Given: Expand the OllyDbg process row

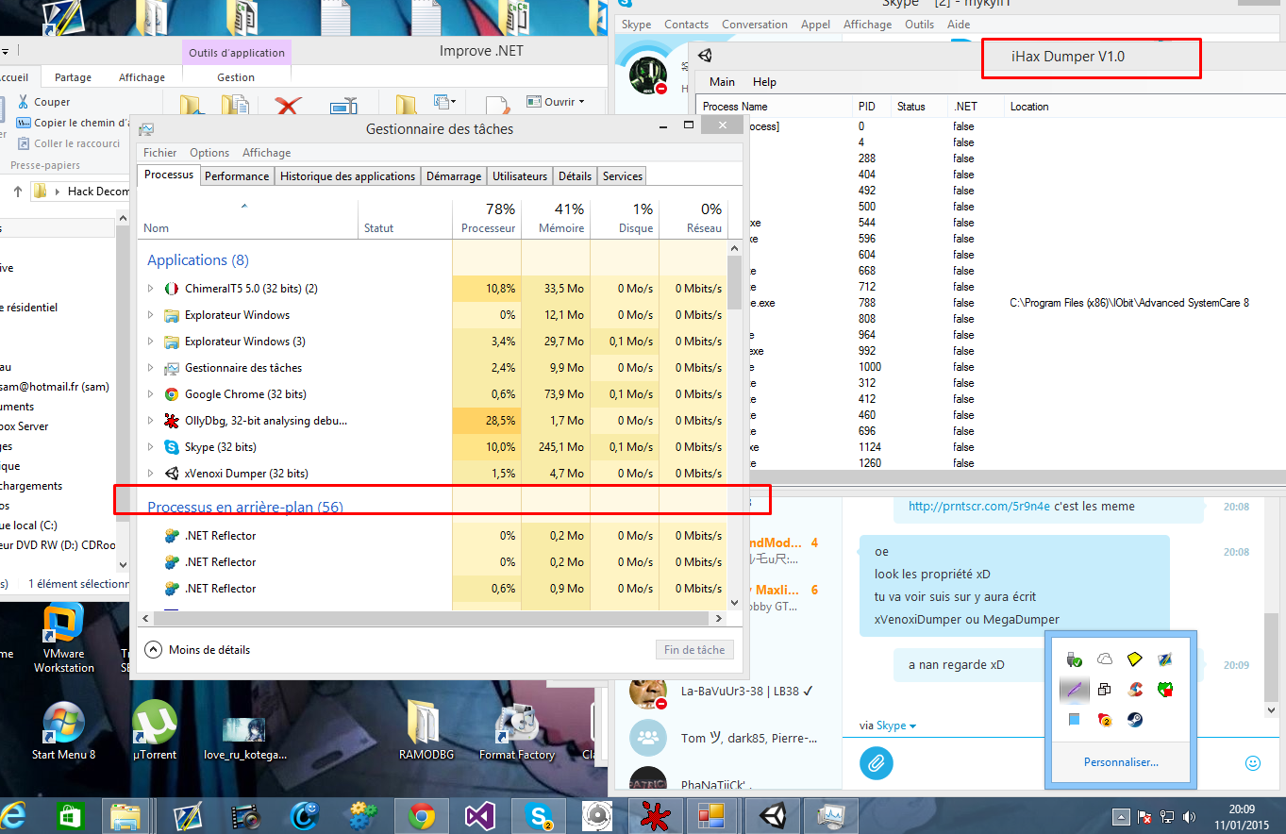Looking at the screenshot, I should 151,420.
